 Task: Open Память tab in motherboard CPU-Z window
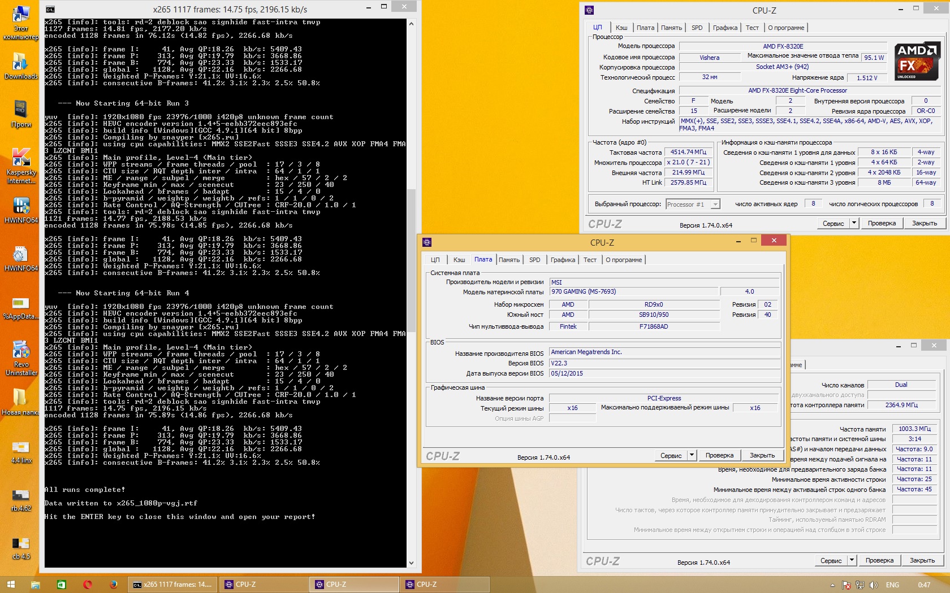(509, 260)
